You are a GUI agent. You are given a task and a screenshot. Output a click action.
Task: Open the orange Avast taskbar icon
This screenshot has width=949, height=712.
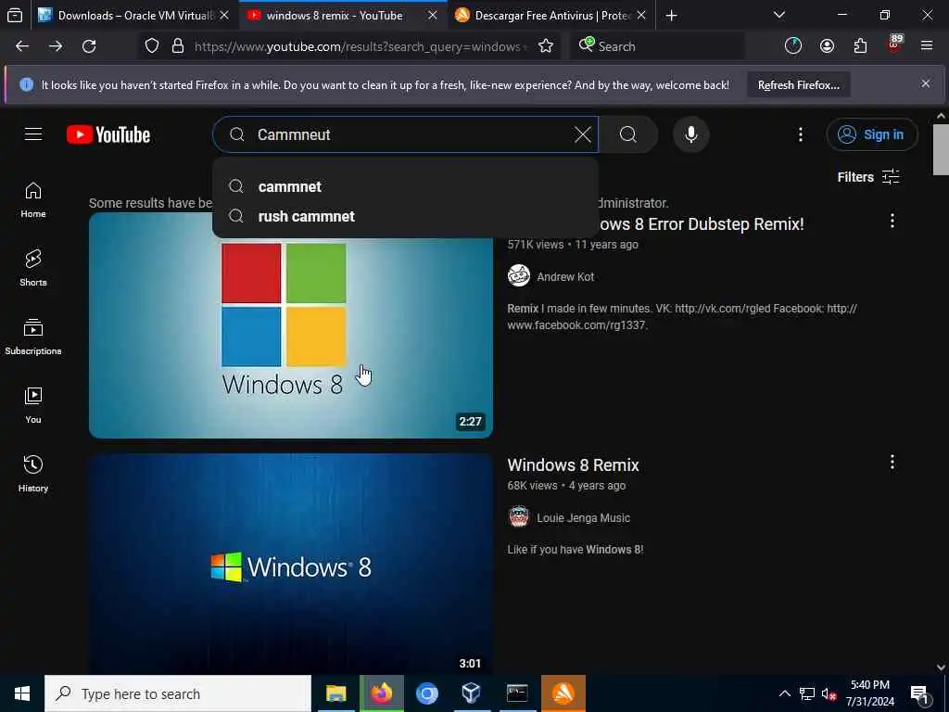pos(563,693)
